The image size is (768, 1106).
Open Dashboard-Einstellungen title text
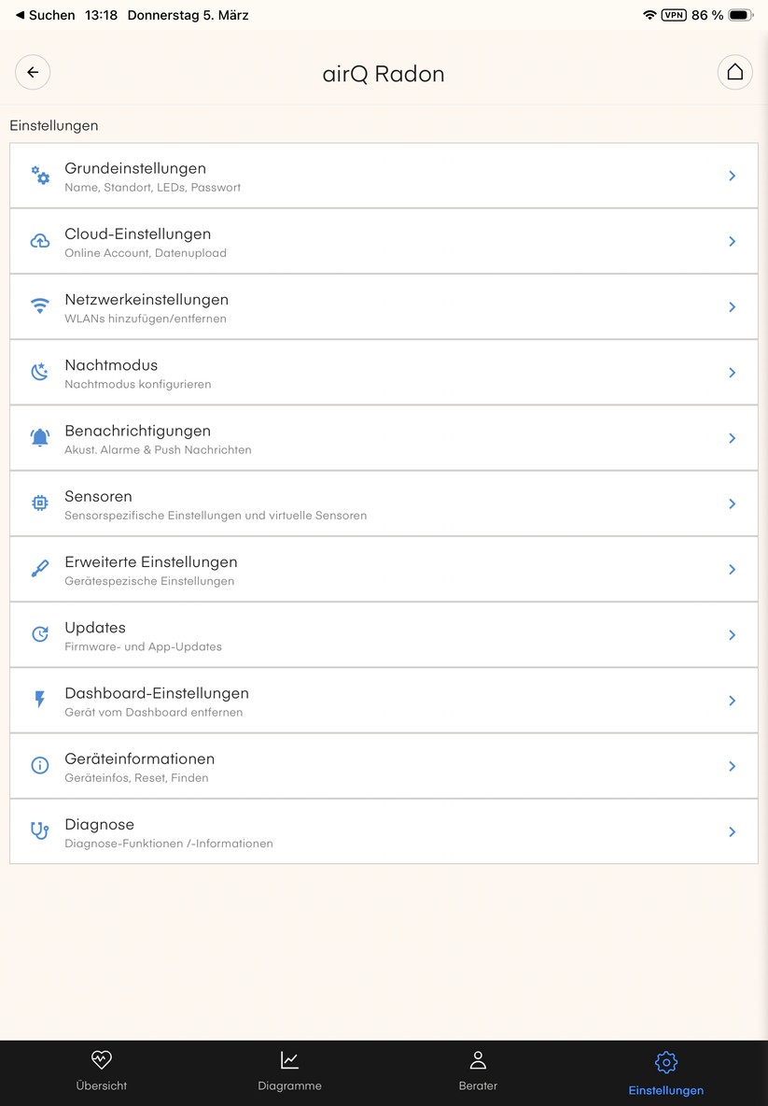(157, 693)
